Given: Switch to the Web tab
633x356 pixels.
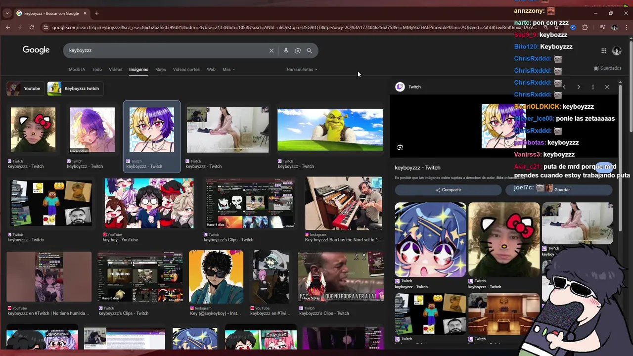Looking at the screenshot, I should pos(211,69).
